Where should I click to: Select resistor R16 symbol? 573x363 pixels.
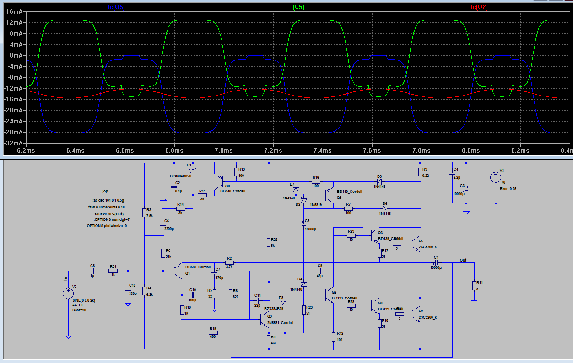[316, 181]
